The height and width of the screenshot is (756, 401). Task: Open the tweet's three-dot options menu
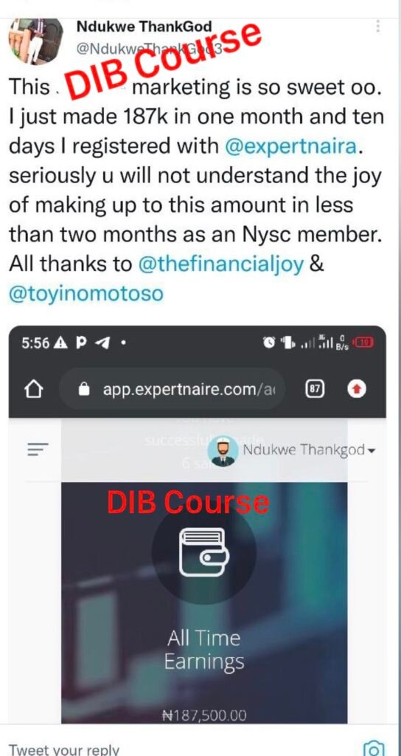378,26
